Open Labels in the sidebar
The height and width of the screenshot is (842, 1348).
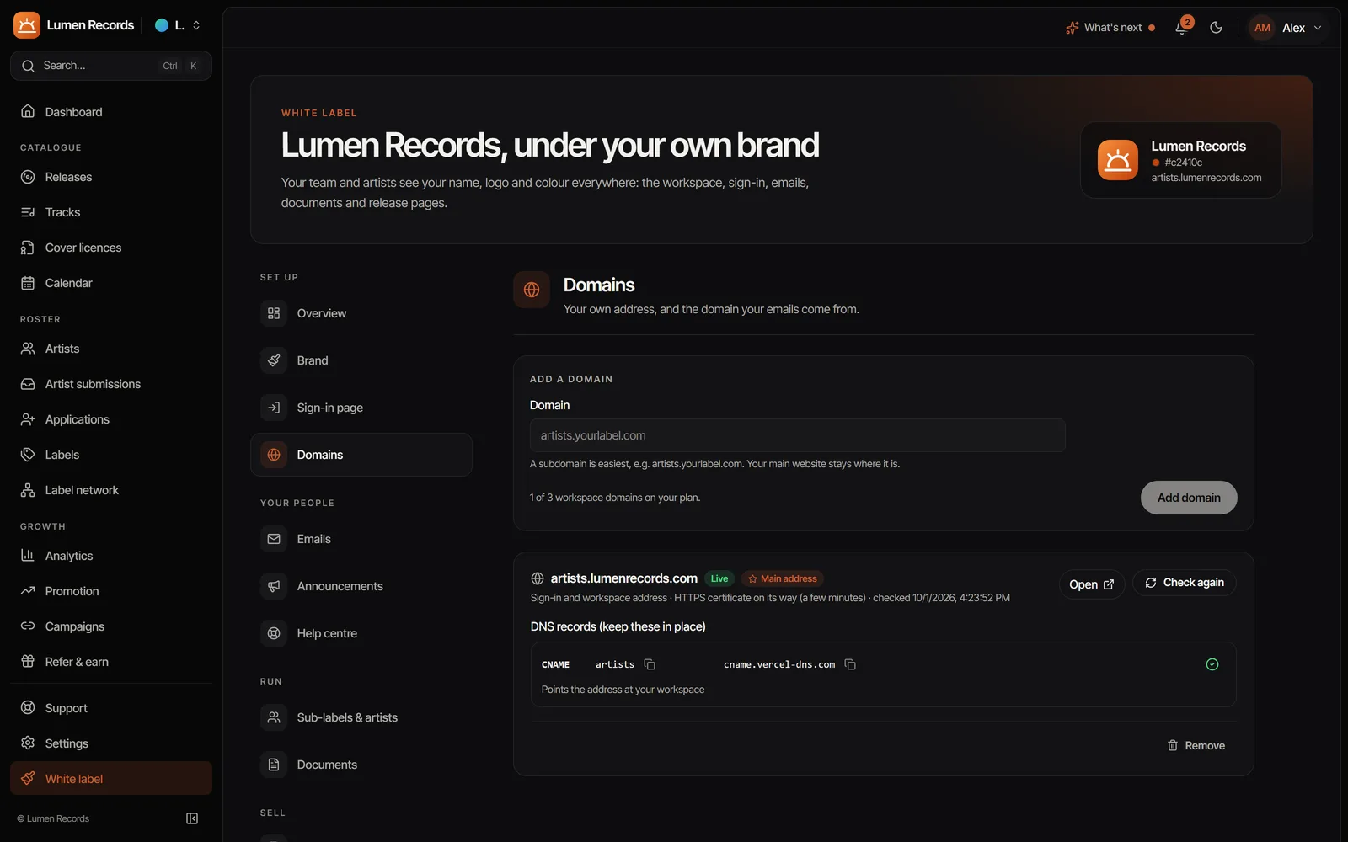tap(111, 455)
